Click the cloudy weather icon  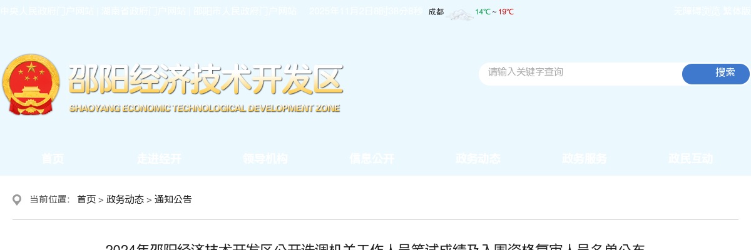coord(460,14)
